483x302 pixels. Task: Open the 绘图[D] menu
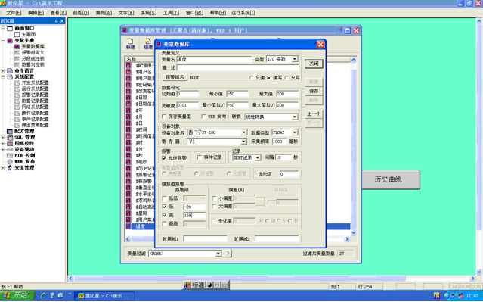(81, 13)
